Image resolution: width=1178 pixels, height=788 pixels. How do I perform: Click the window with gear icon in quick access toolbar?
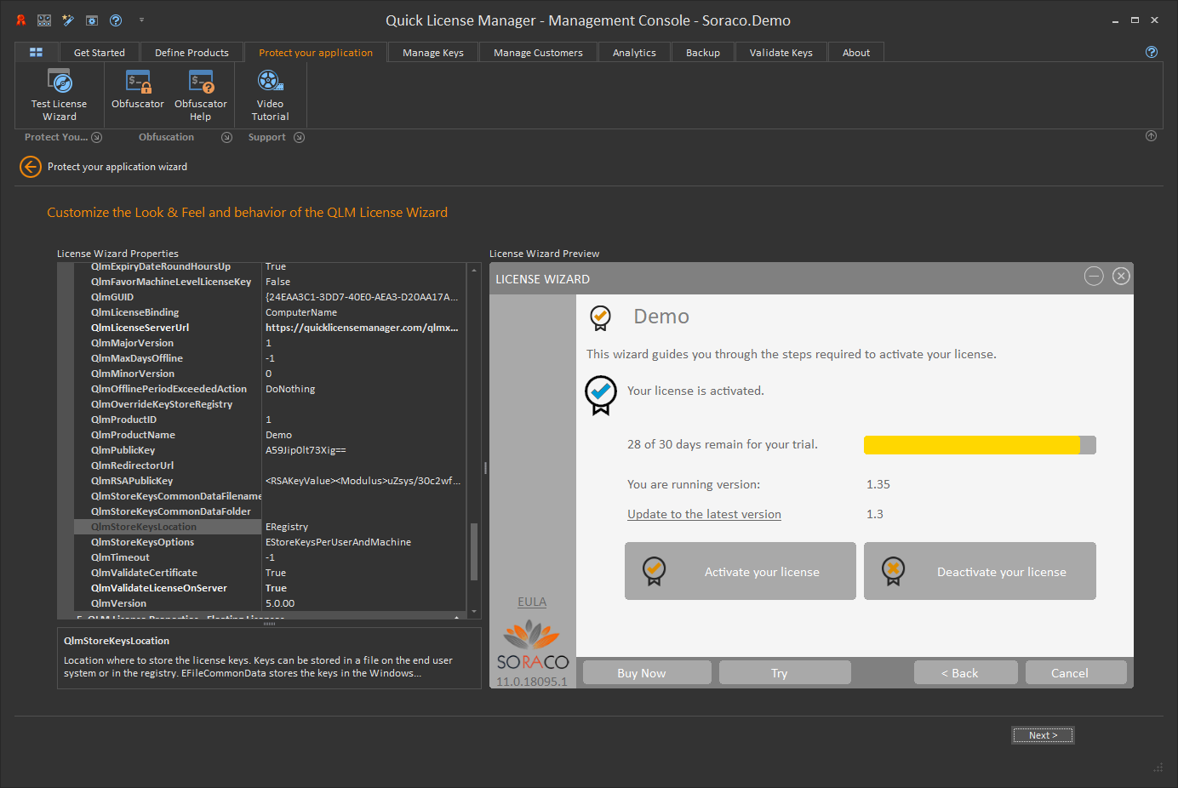coord(92,20)
